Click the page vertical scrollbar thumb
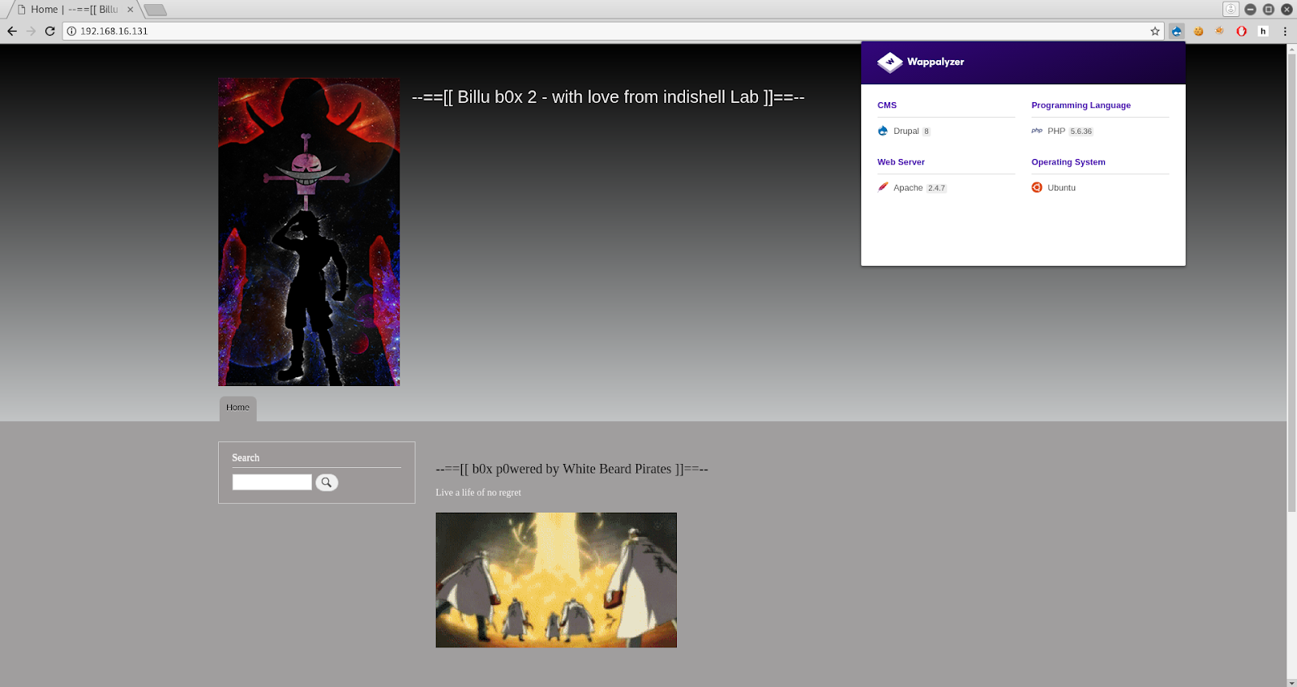The width and height of the screenshot is (1297, 687). (1291, 283)
